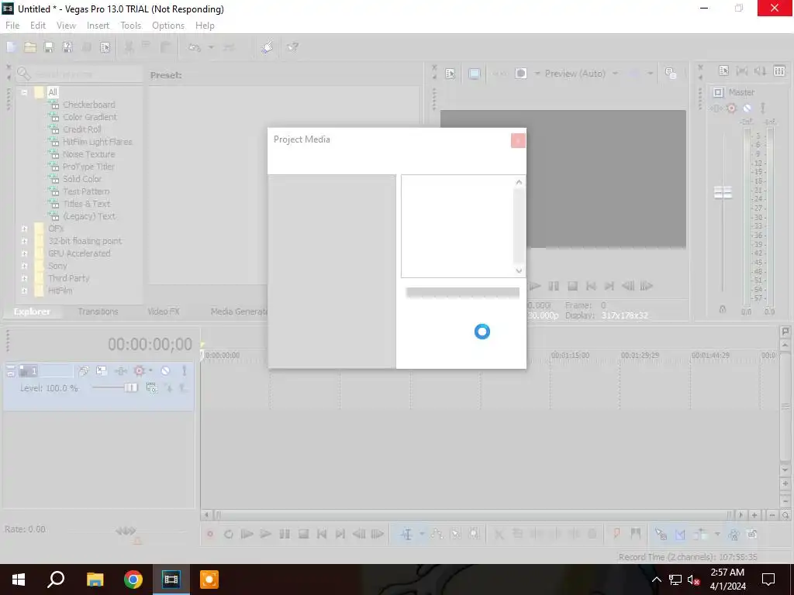The height and width of the screenshot is (595, 794).
Task: Click the Open project folder icon
Action: [30, 47]
